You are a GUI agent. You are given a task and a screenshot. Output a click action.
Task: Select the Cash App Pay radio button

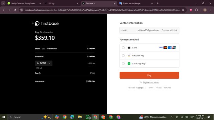click(123, 64)
